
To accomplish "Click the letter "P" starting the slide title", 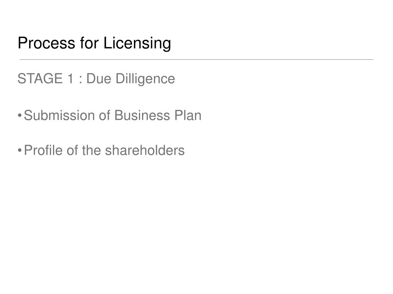I will pyautogui.click(x=22, y=43).
